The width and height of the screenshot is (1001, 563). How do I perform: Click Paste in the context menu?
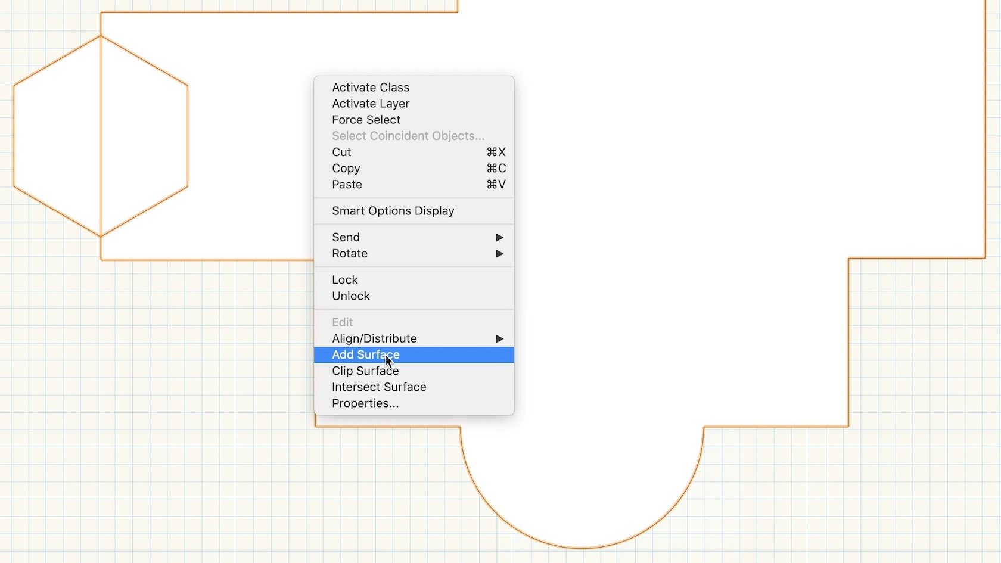pos(414,185)
